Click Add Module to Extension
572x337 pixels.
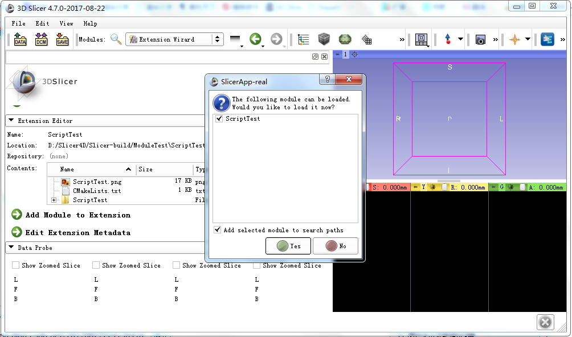[71, 215]
